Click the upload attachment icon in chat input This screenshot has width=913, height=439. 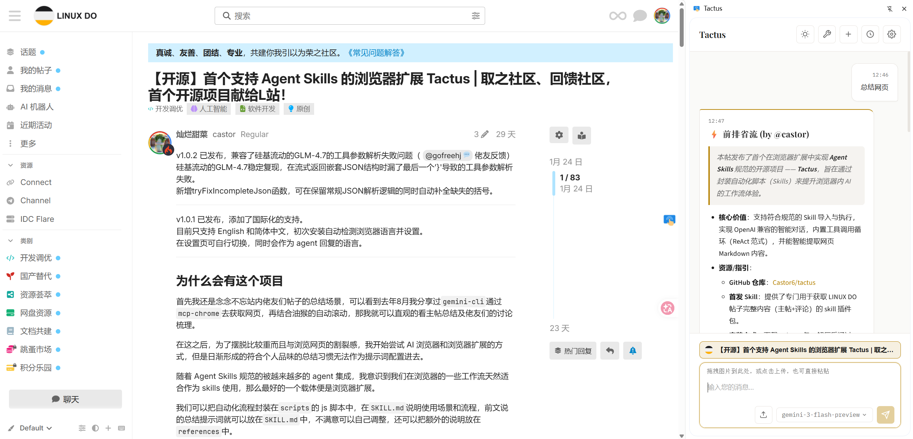[x=763, y=415]
